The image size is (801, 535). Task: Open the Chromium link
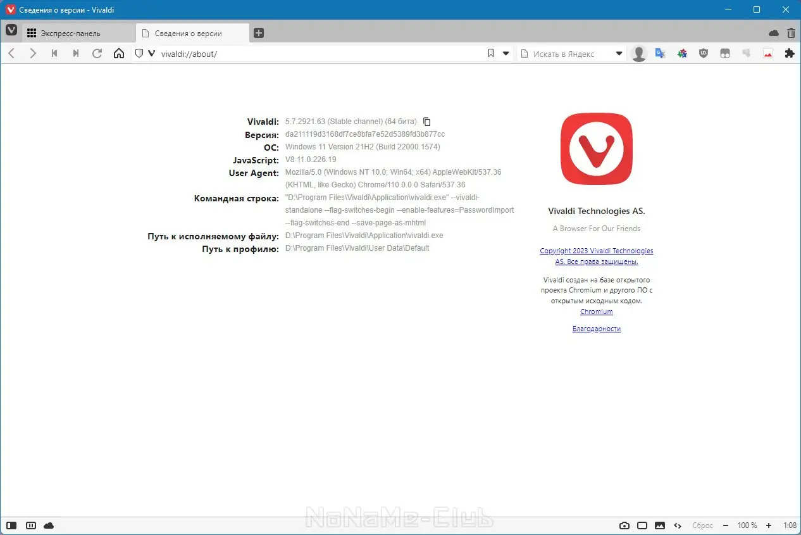click(596, 312)
